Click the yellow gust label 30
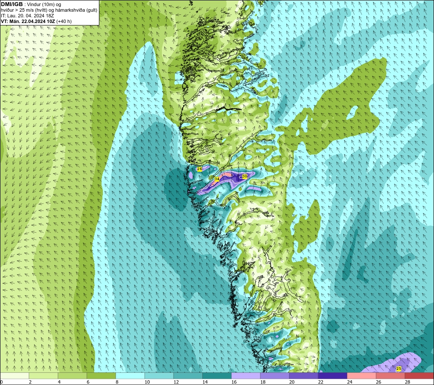 (245, 176)
